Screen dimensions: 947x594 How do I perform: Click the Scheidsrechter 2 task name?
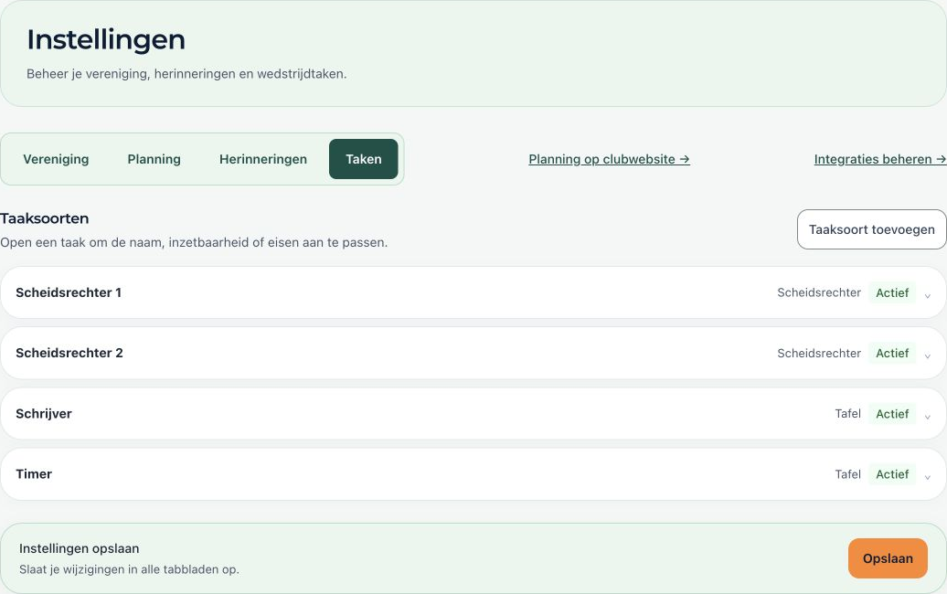coord(69,353)
